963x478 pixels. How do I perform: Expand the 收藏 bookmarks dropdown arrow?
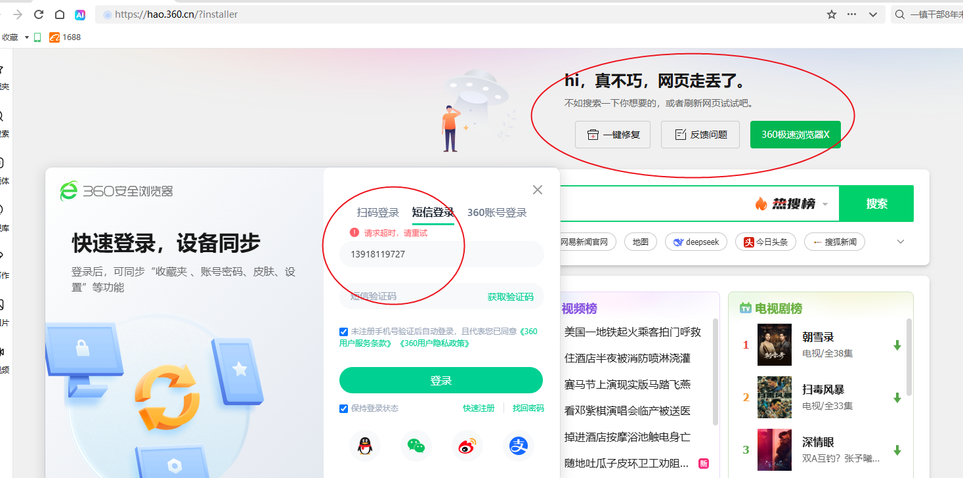pos(27,37)
